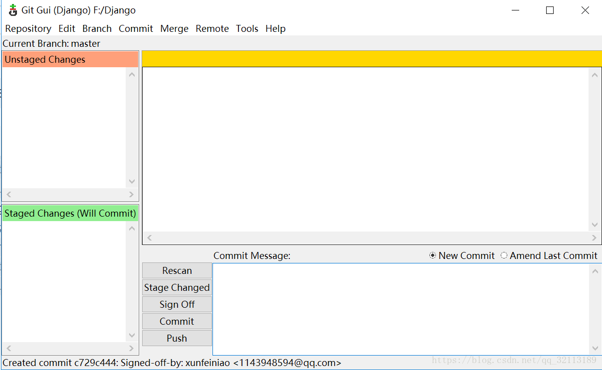Click the Current Branch: master label

click(51, 43)
